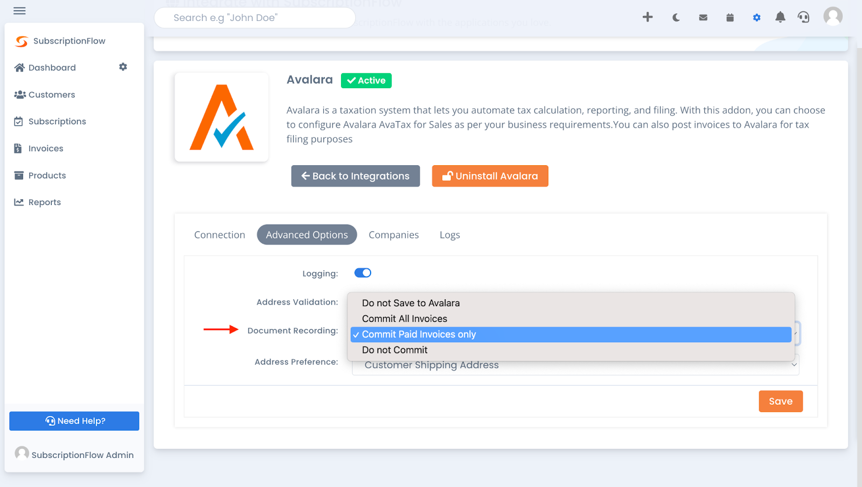Viewport: 862px width, 487px height.
Task: Click the 'Logging:' label
Action: 320,273
